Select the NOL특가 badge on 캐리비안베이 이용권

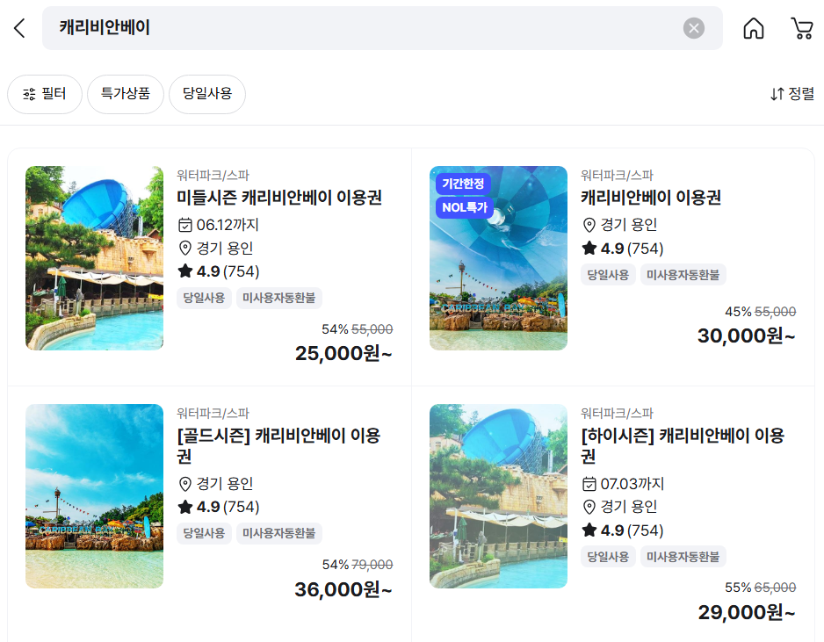coord(465,208)
